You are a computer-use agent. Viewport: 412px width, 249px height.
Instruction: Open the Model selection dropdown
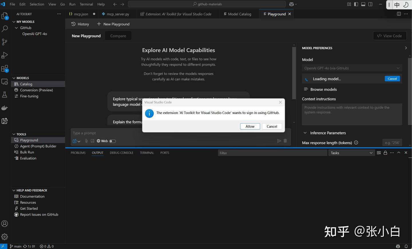(x=352, y=68)
